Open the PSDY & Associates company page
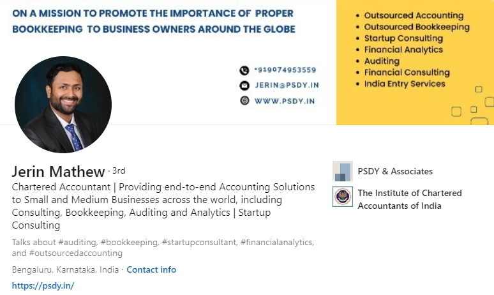The image size is (494, 295). [395, 171]
